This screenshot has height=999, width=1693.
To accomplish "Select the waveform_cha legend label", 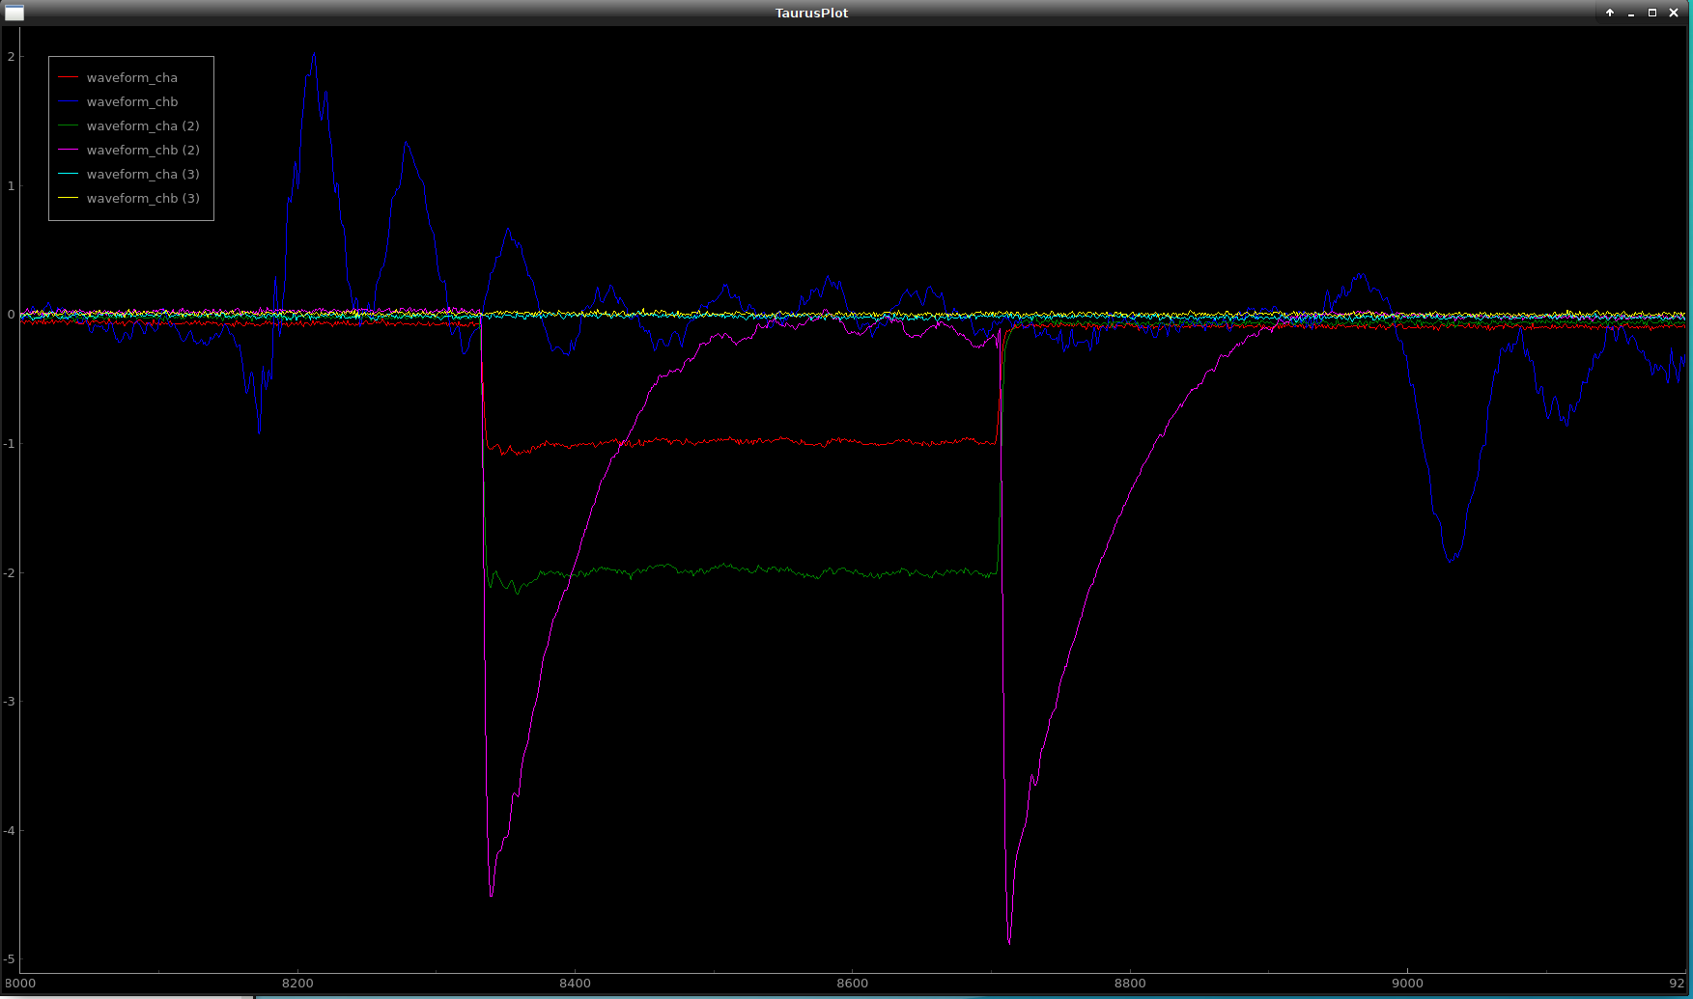I will pyautogui.click(x=132, y=77).
